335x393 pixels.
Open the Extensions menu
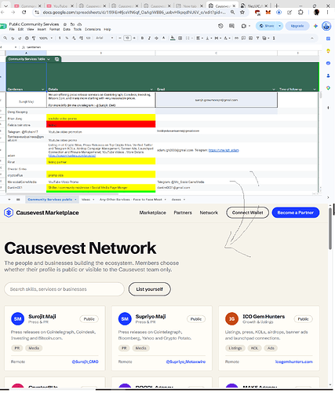coord(93,29)
